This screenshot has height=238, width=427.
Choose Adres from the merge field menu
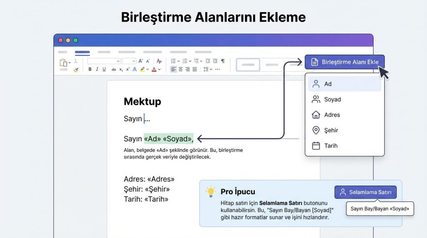click(x=344, y=115)
